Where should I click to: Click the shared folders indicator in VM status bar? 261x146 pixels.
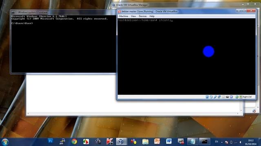coord(223,97)
